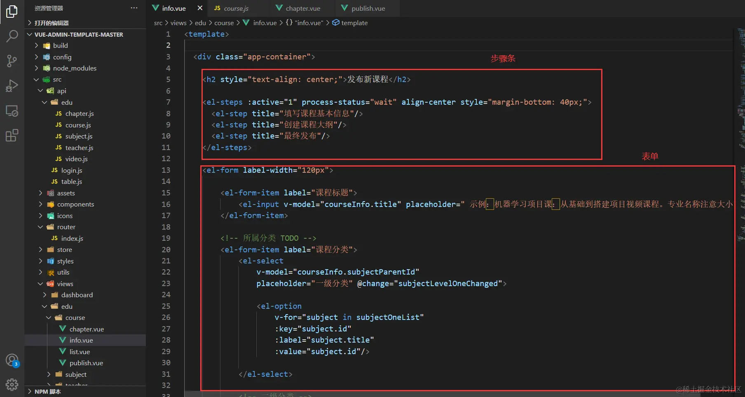Viewport: 745px width, 397px height.
Task: Click the JS icon beside chapter.js
Action: (59, 113)
